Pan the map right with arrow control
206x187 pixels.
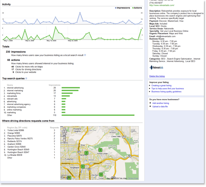tap(66, 131)
